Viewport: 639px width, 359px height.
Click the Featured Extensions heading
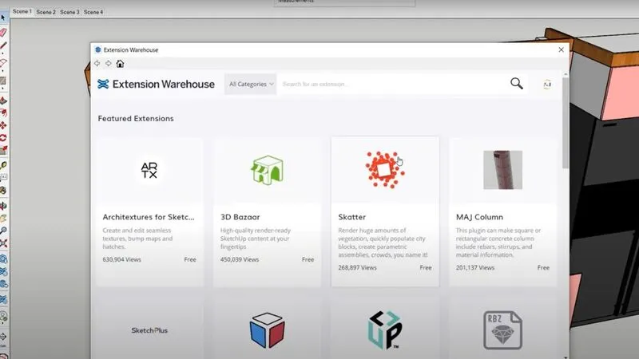pyautogui.click(x=136, y=118)
